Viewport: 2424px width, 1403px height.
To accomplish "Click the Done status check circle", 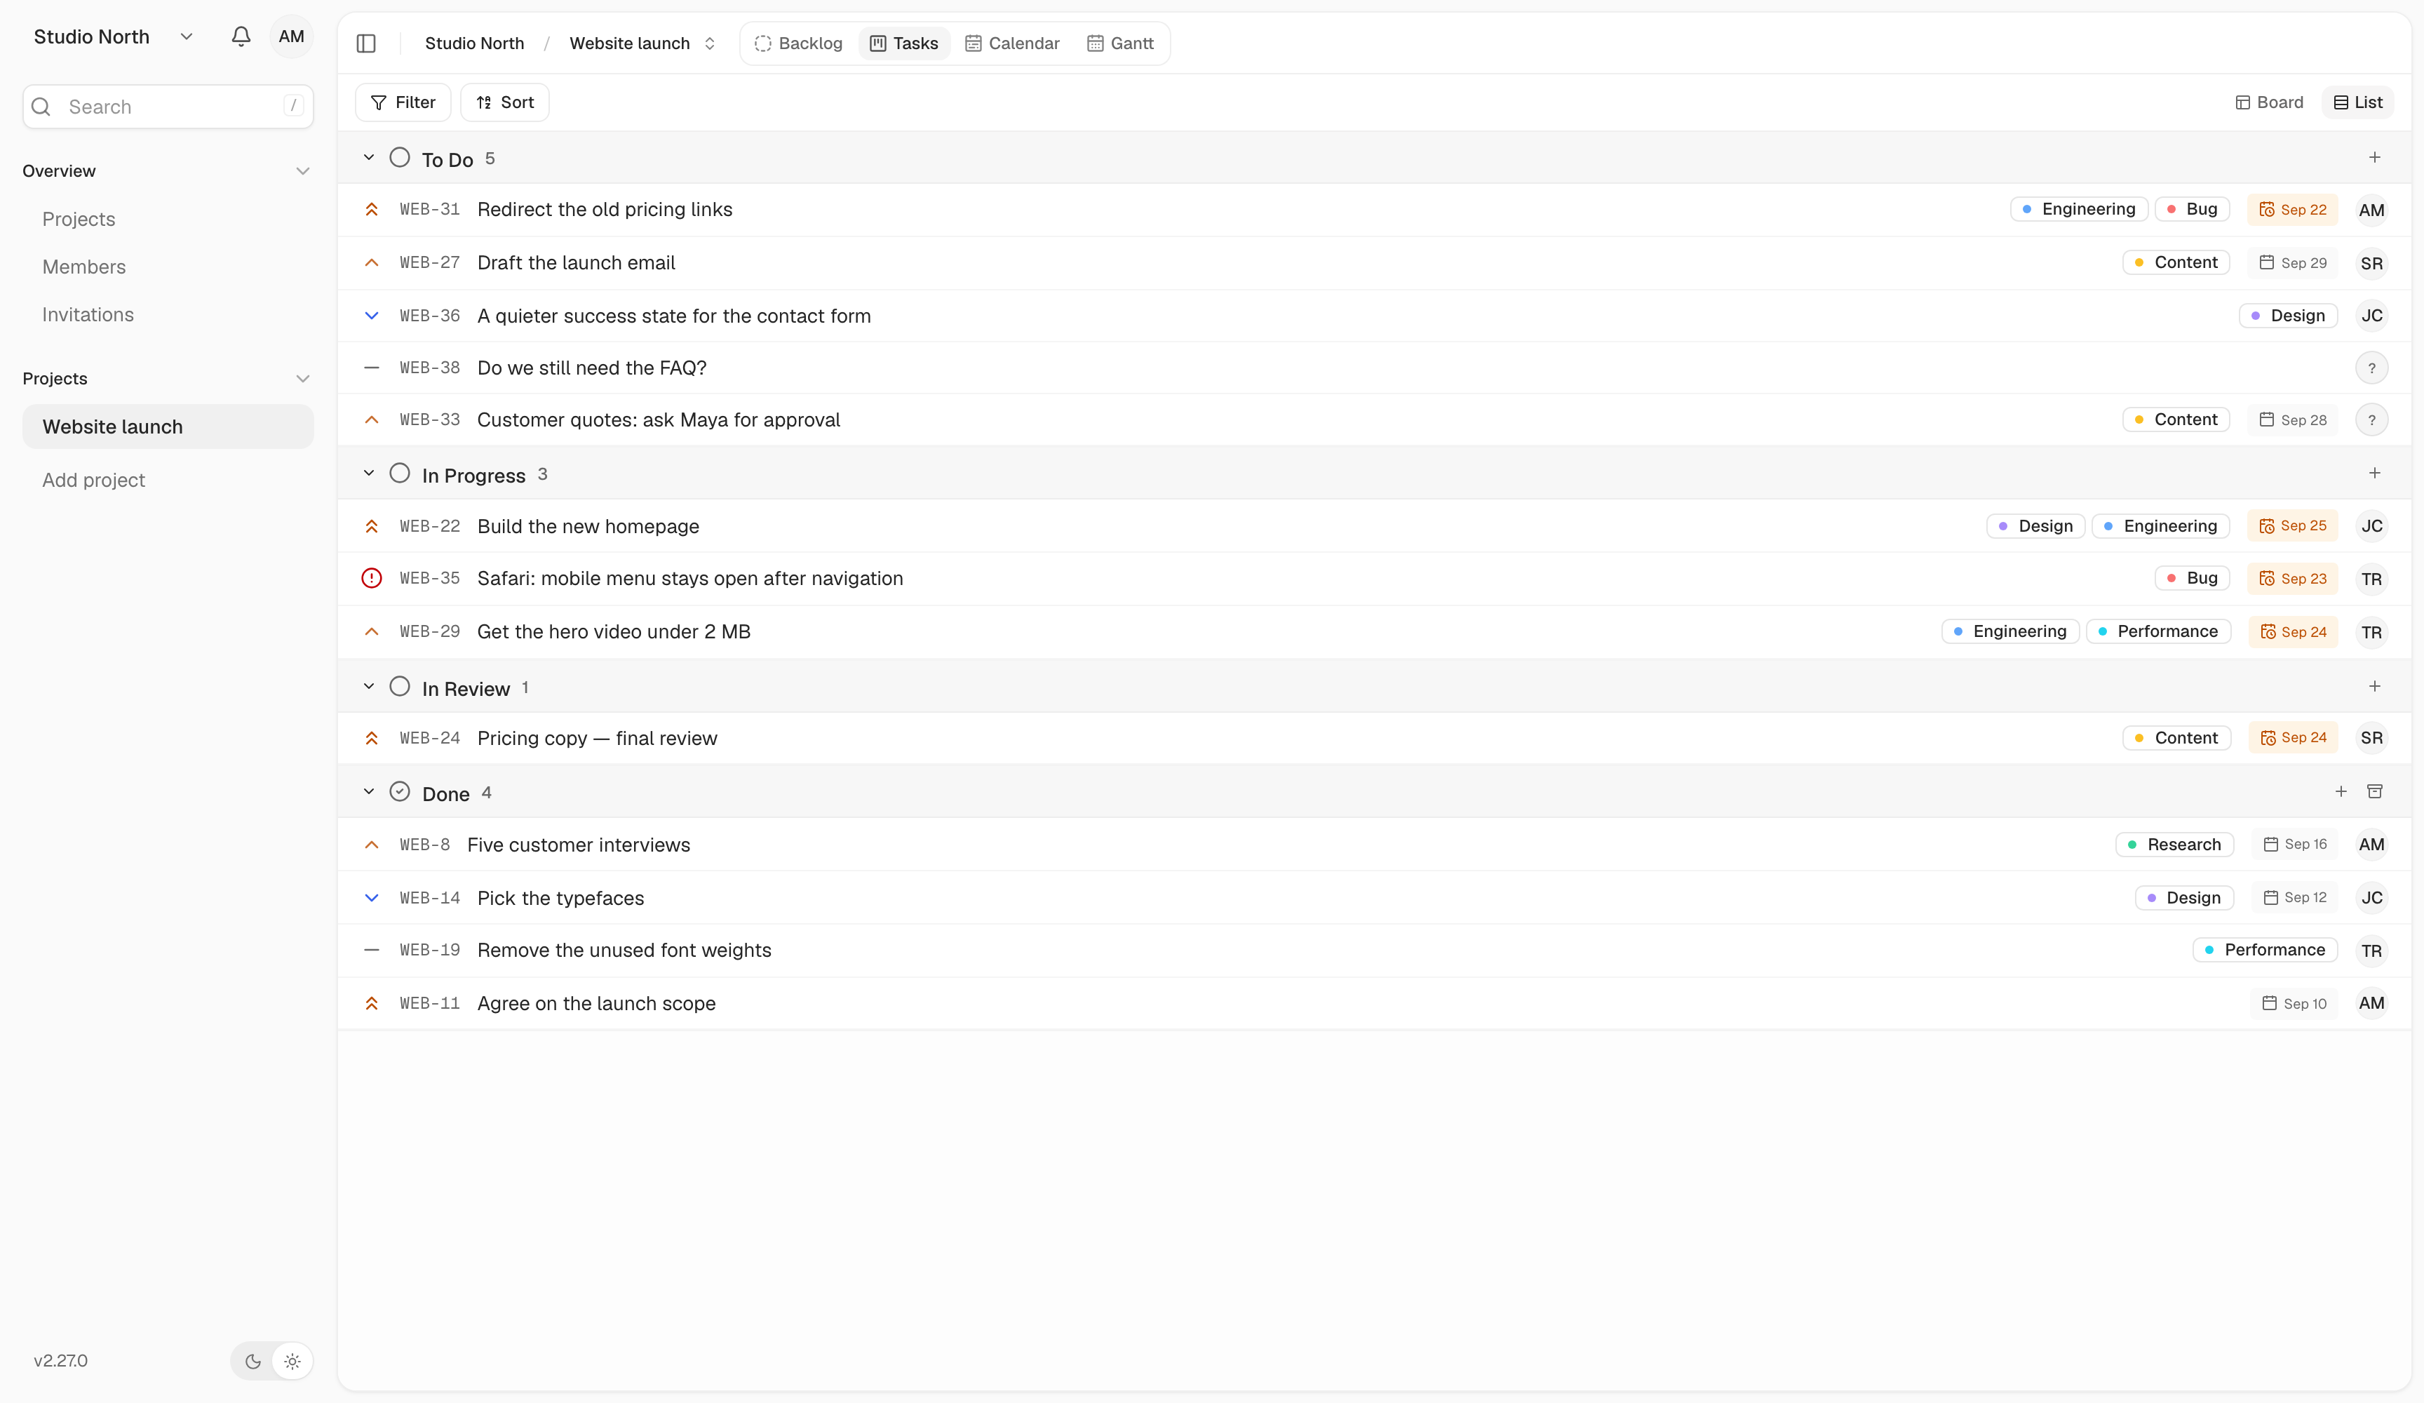I will click(x=399, y=792).
